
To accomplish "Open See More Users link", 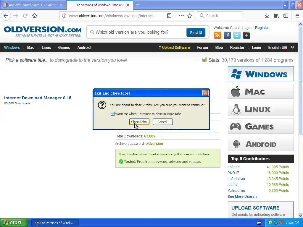I will tap(242, 197).
